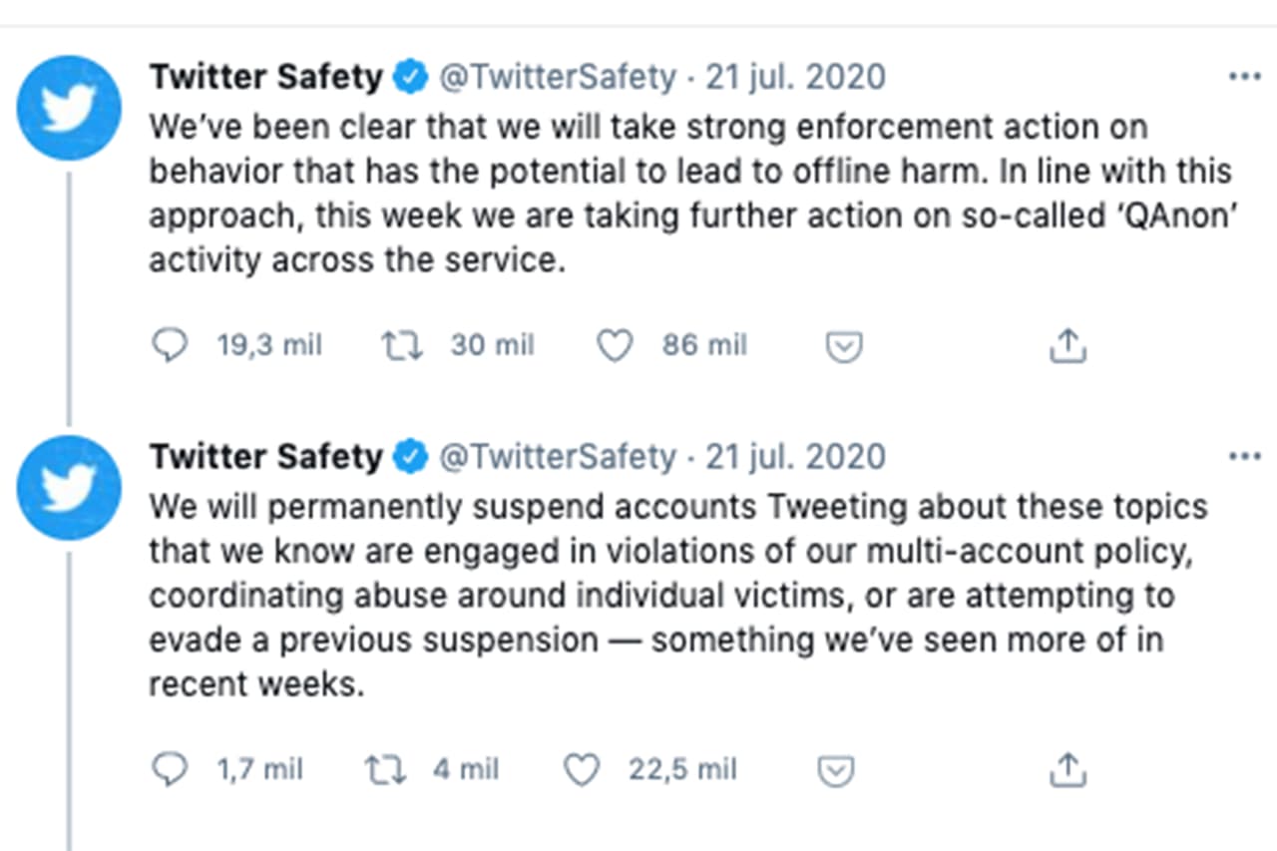Open the pocket save icon on first tweet
This screenshot has width=1277, height=851.
tap(844, 346)
